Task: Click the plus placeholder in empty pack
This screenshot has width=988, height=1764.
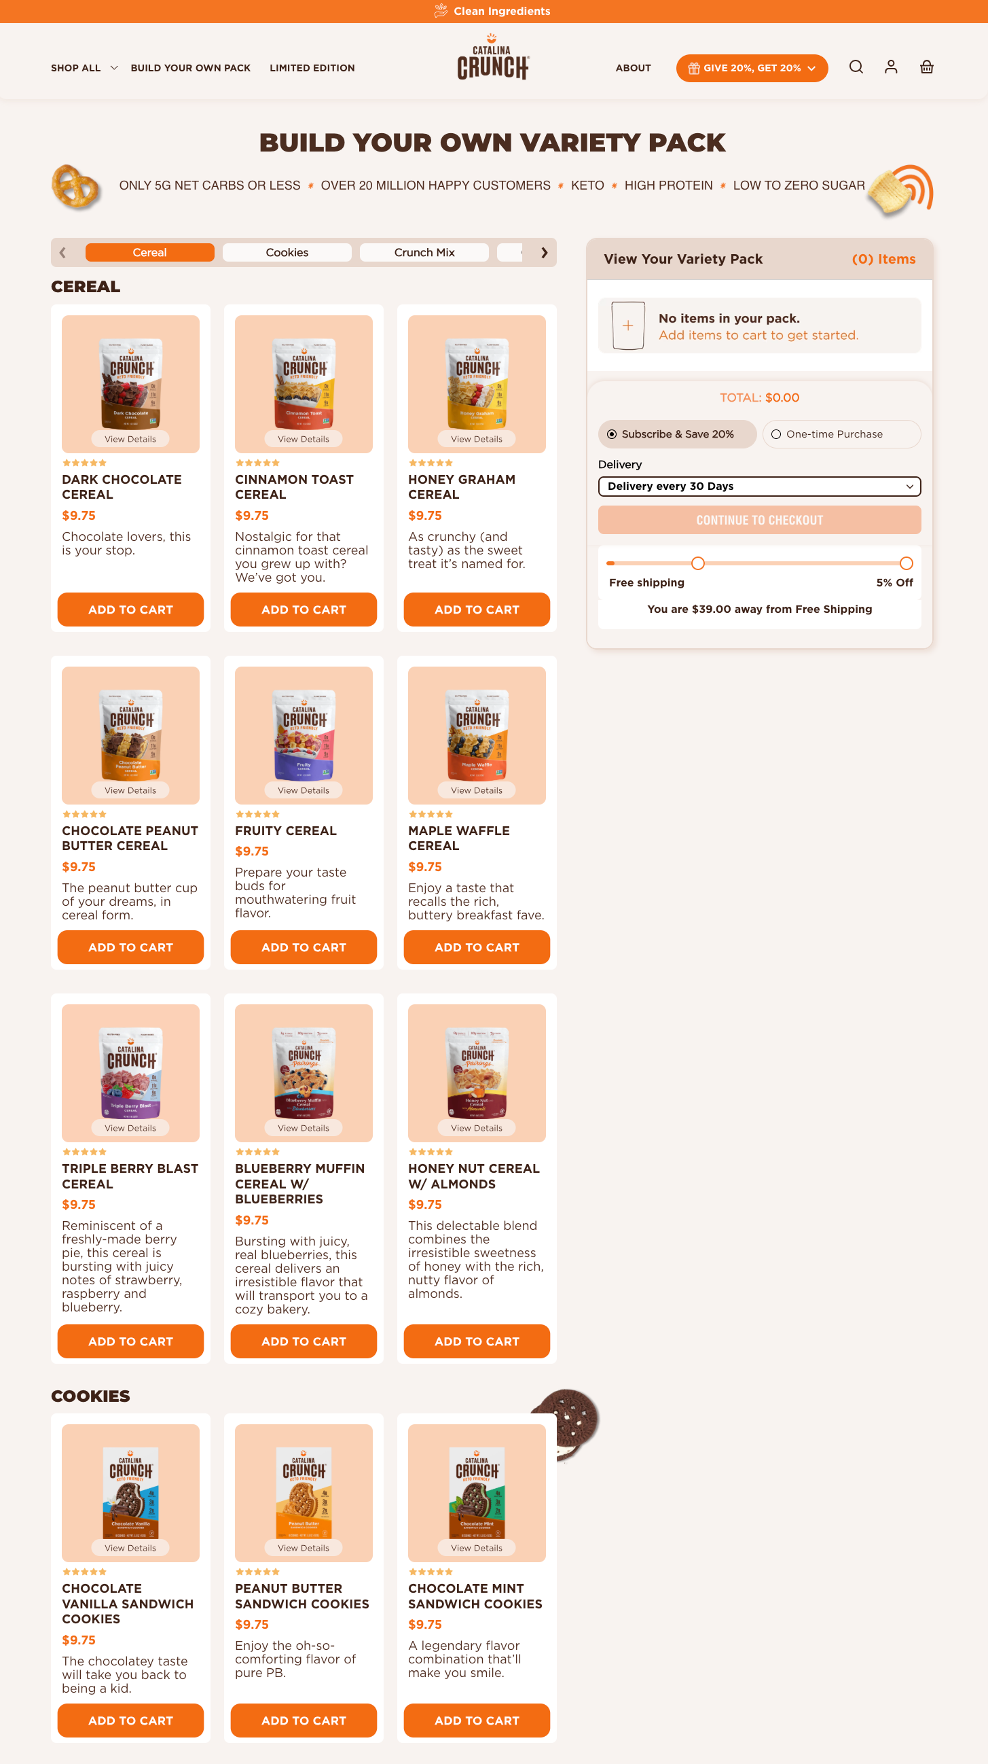Action: point(628,326)
